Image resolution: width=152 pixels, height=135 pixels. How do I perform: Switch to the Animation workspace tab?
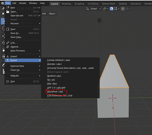pos(136,4)
